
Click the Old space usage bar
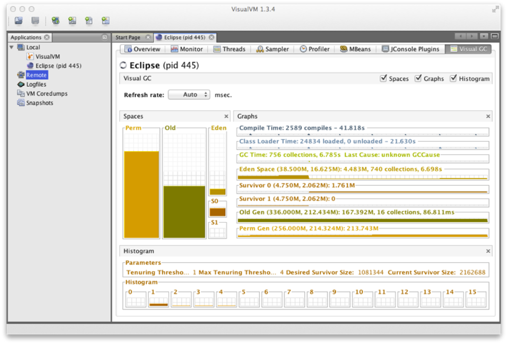[184, 211]
